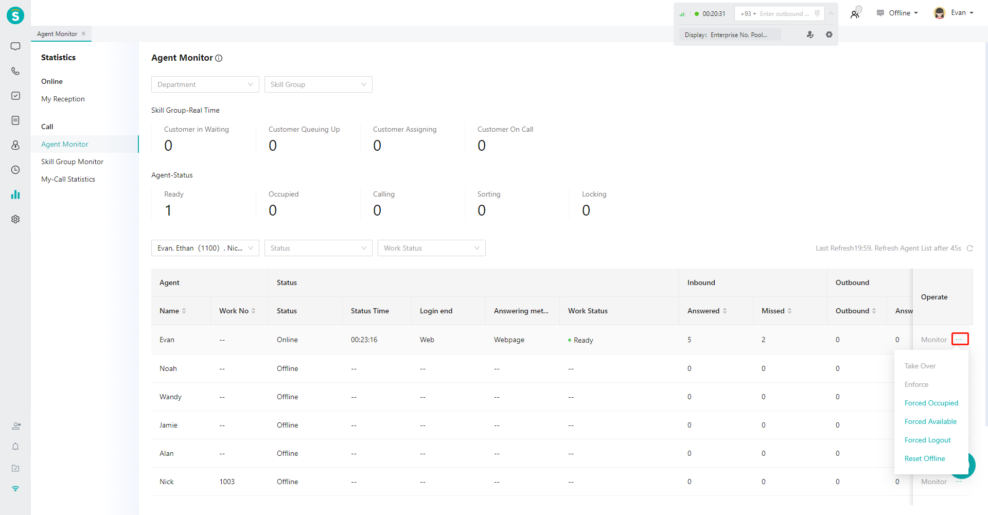This screenshot has width=988, height=515.
Task: Click the signal strength bars icon
Action: coord(682,14)
